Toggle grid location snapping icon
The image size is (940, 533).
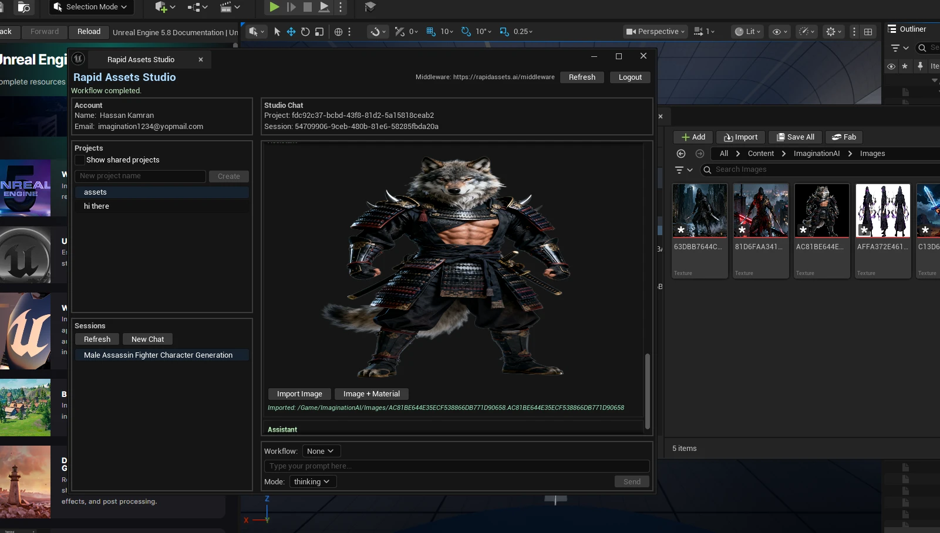431,32
